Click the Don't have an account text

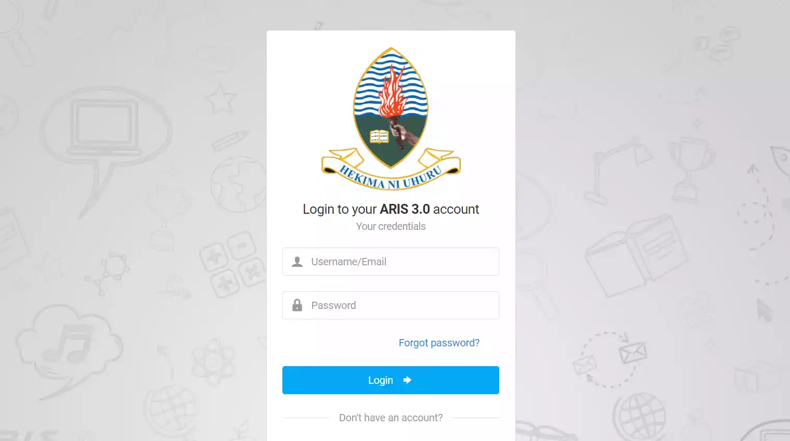(x=391, y=418)
